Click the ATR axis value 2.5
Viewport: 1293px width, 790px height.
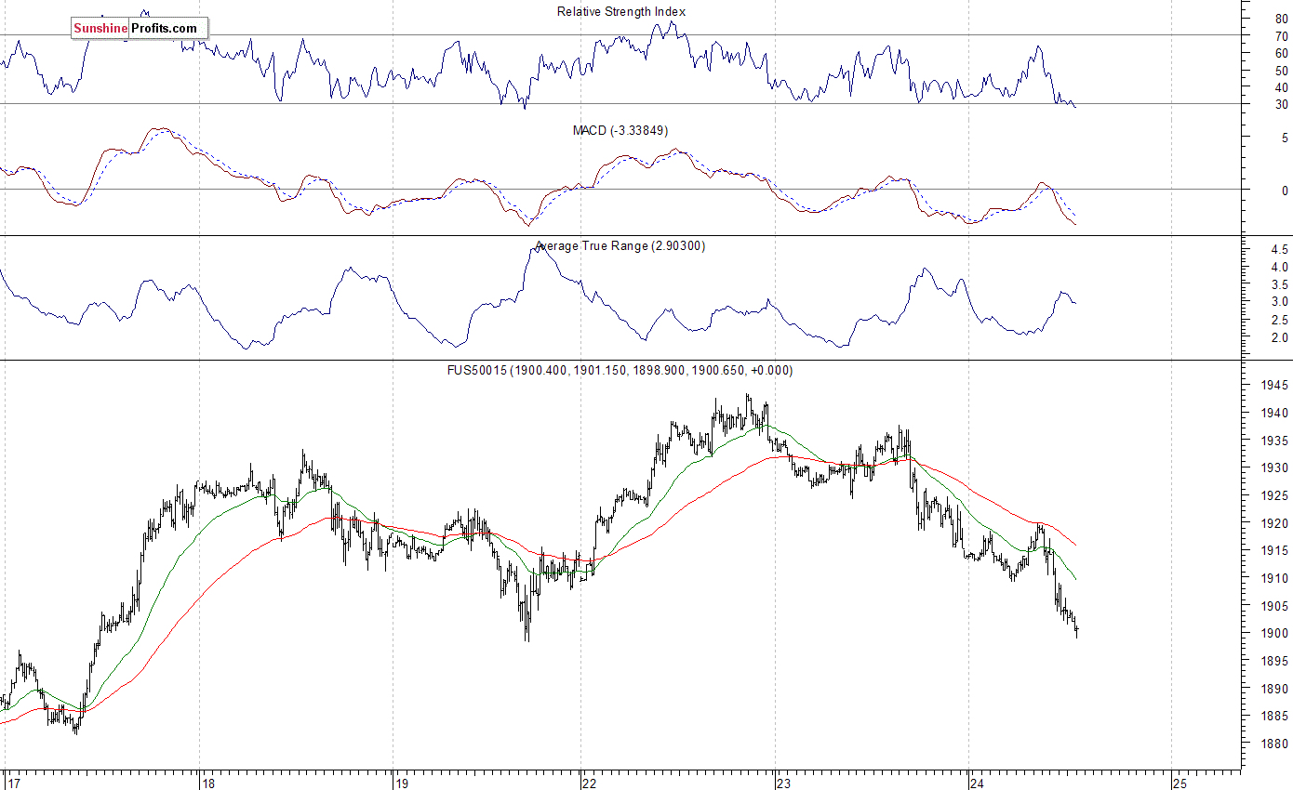pyautogui.click(x=1278, y=320)
